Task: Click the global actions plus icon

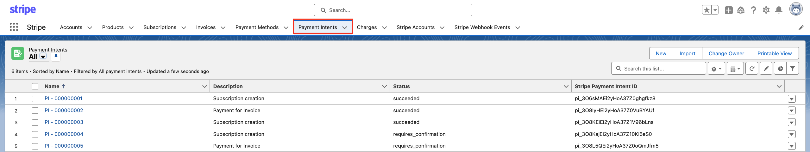Action: [729, 10]
